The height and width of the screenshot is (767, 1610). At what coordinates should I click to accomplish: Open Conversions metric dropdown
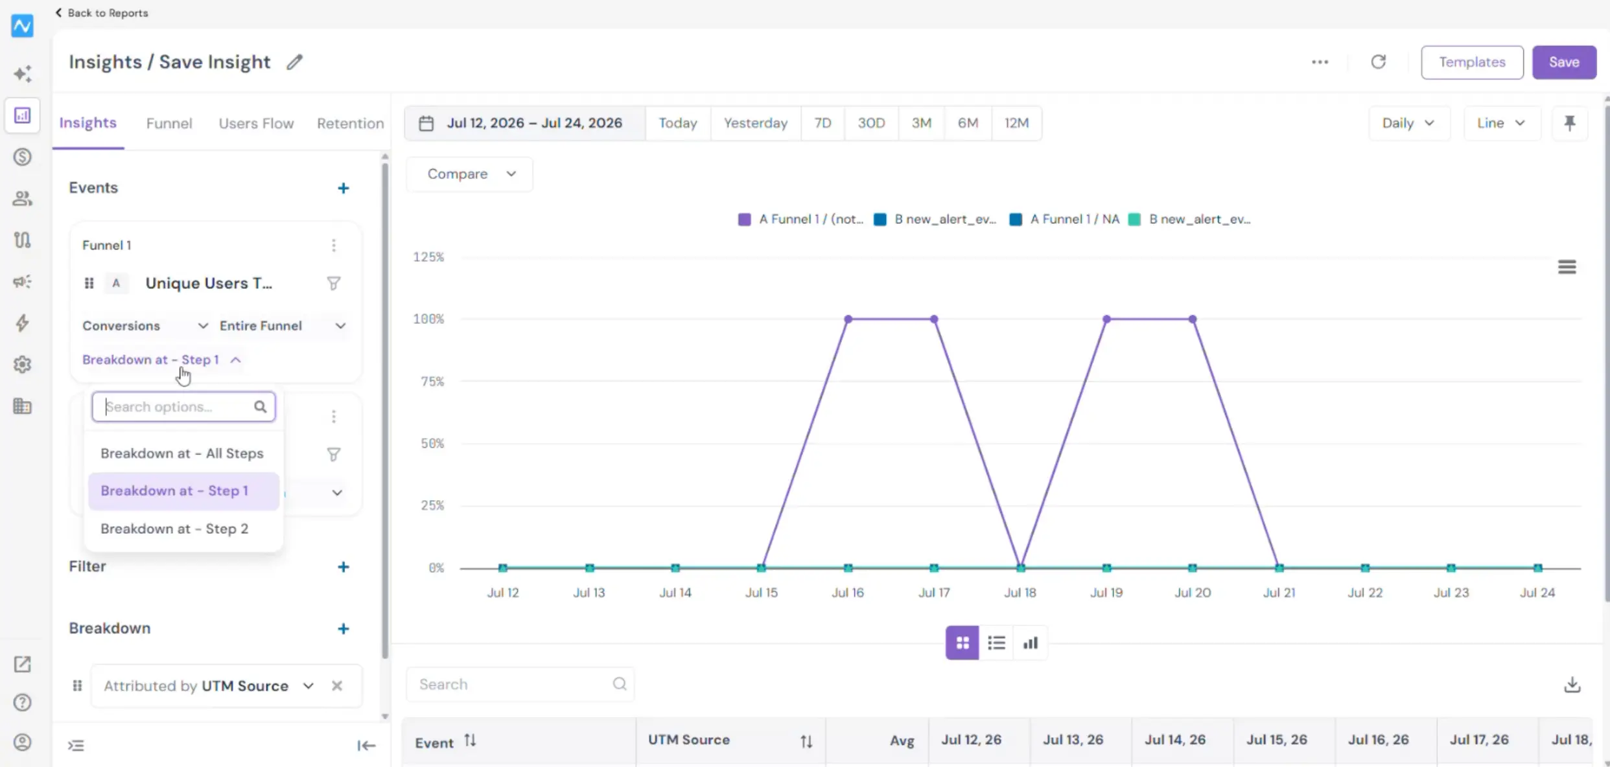coord(145,326)
